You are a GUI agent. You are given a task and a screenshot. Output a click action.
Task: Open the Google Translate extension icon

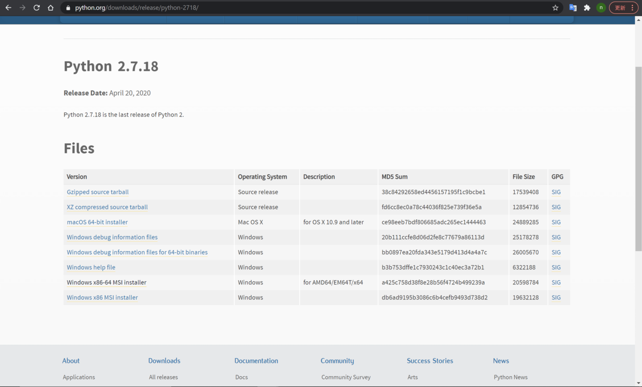click(573, 7)
